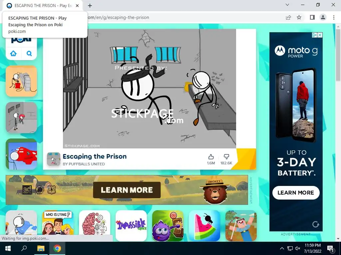This screenshot has width=341, height=255.
Task: Open the stickman bomb game thumbnail
Action: point(21,81)
